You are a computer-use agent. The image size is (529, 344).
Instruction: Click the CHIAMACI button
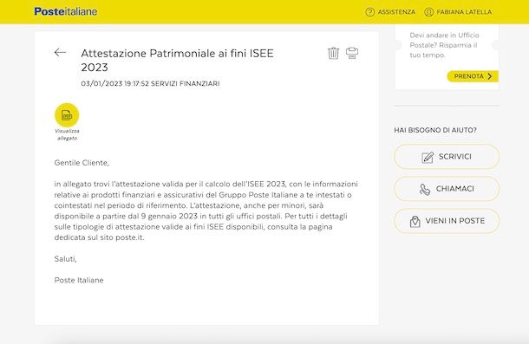(x=447, y=189)
